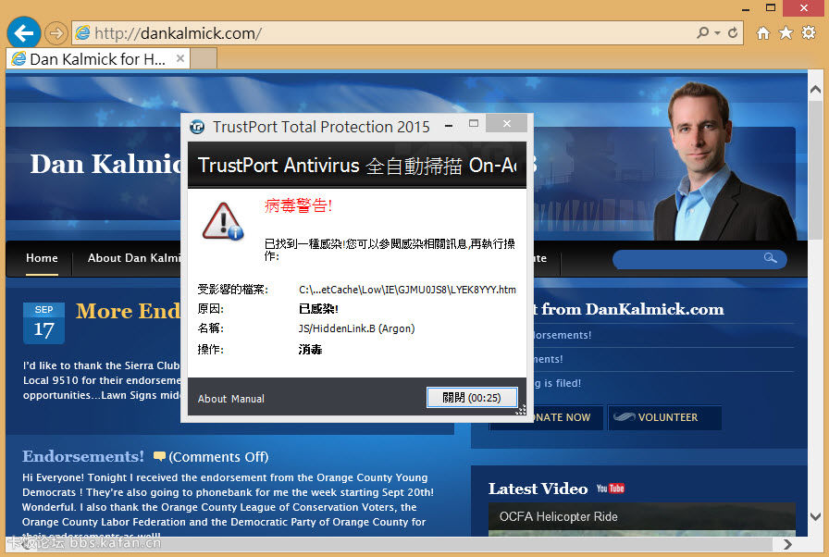Click the virus warning triangle icon

click(x=222, y=221)
